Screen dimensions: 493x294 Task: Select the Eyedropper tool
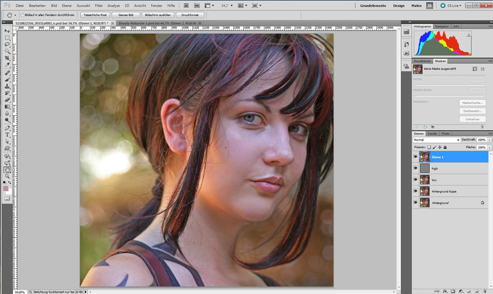[x=7, y=64]
